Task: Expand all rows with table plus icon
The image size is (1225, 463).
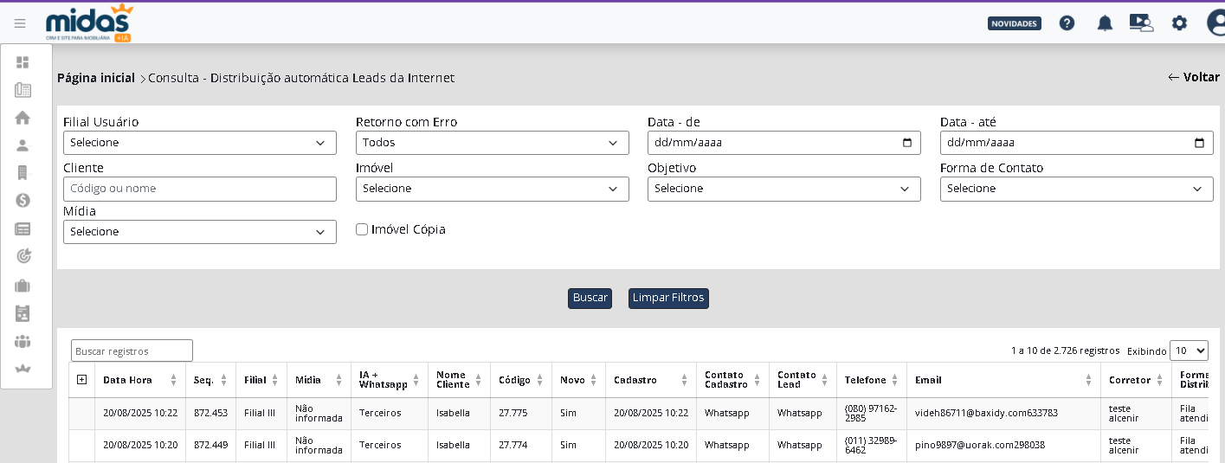Action: point(82,379)
